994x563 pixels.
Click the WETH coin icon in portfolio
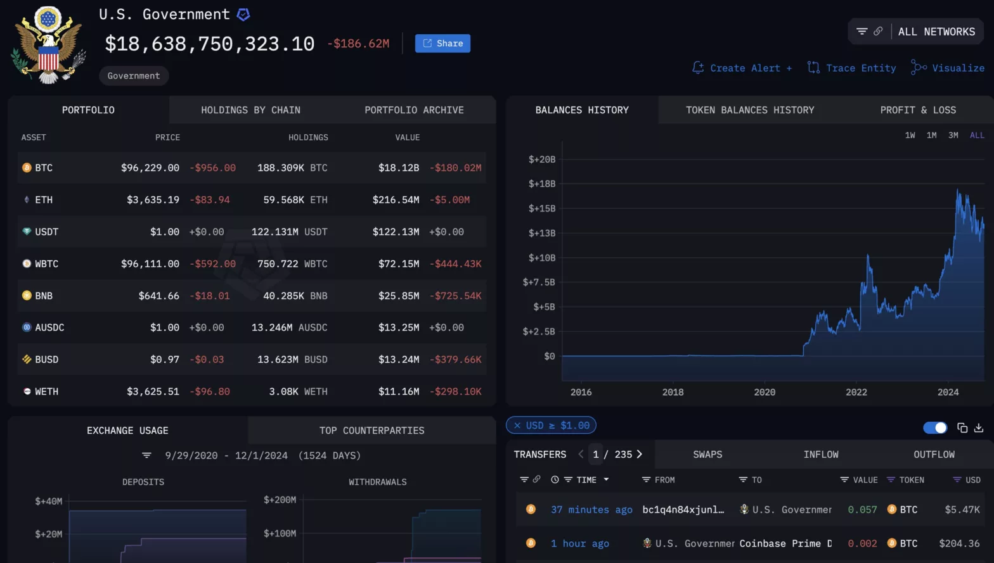(27, 391)
